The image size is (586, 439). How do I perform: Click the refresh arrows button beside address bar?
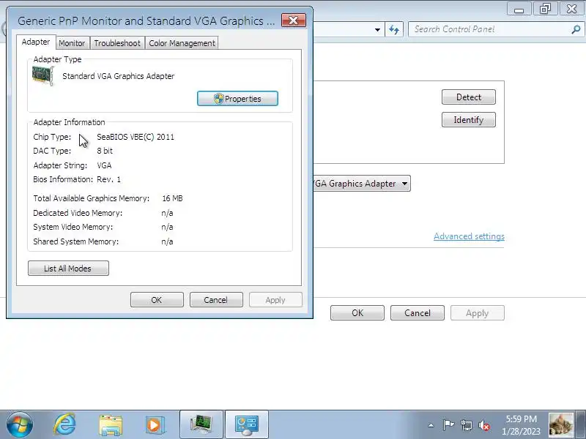click(394, 29)
